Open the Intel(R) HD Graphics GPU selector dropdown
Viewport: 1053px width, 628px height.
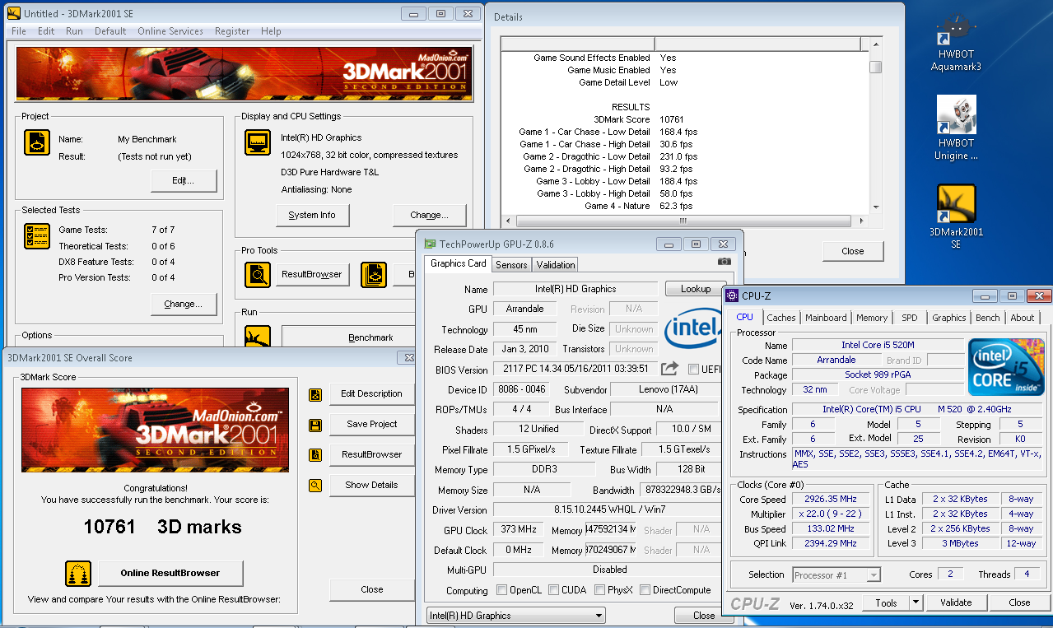516,616
